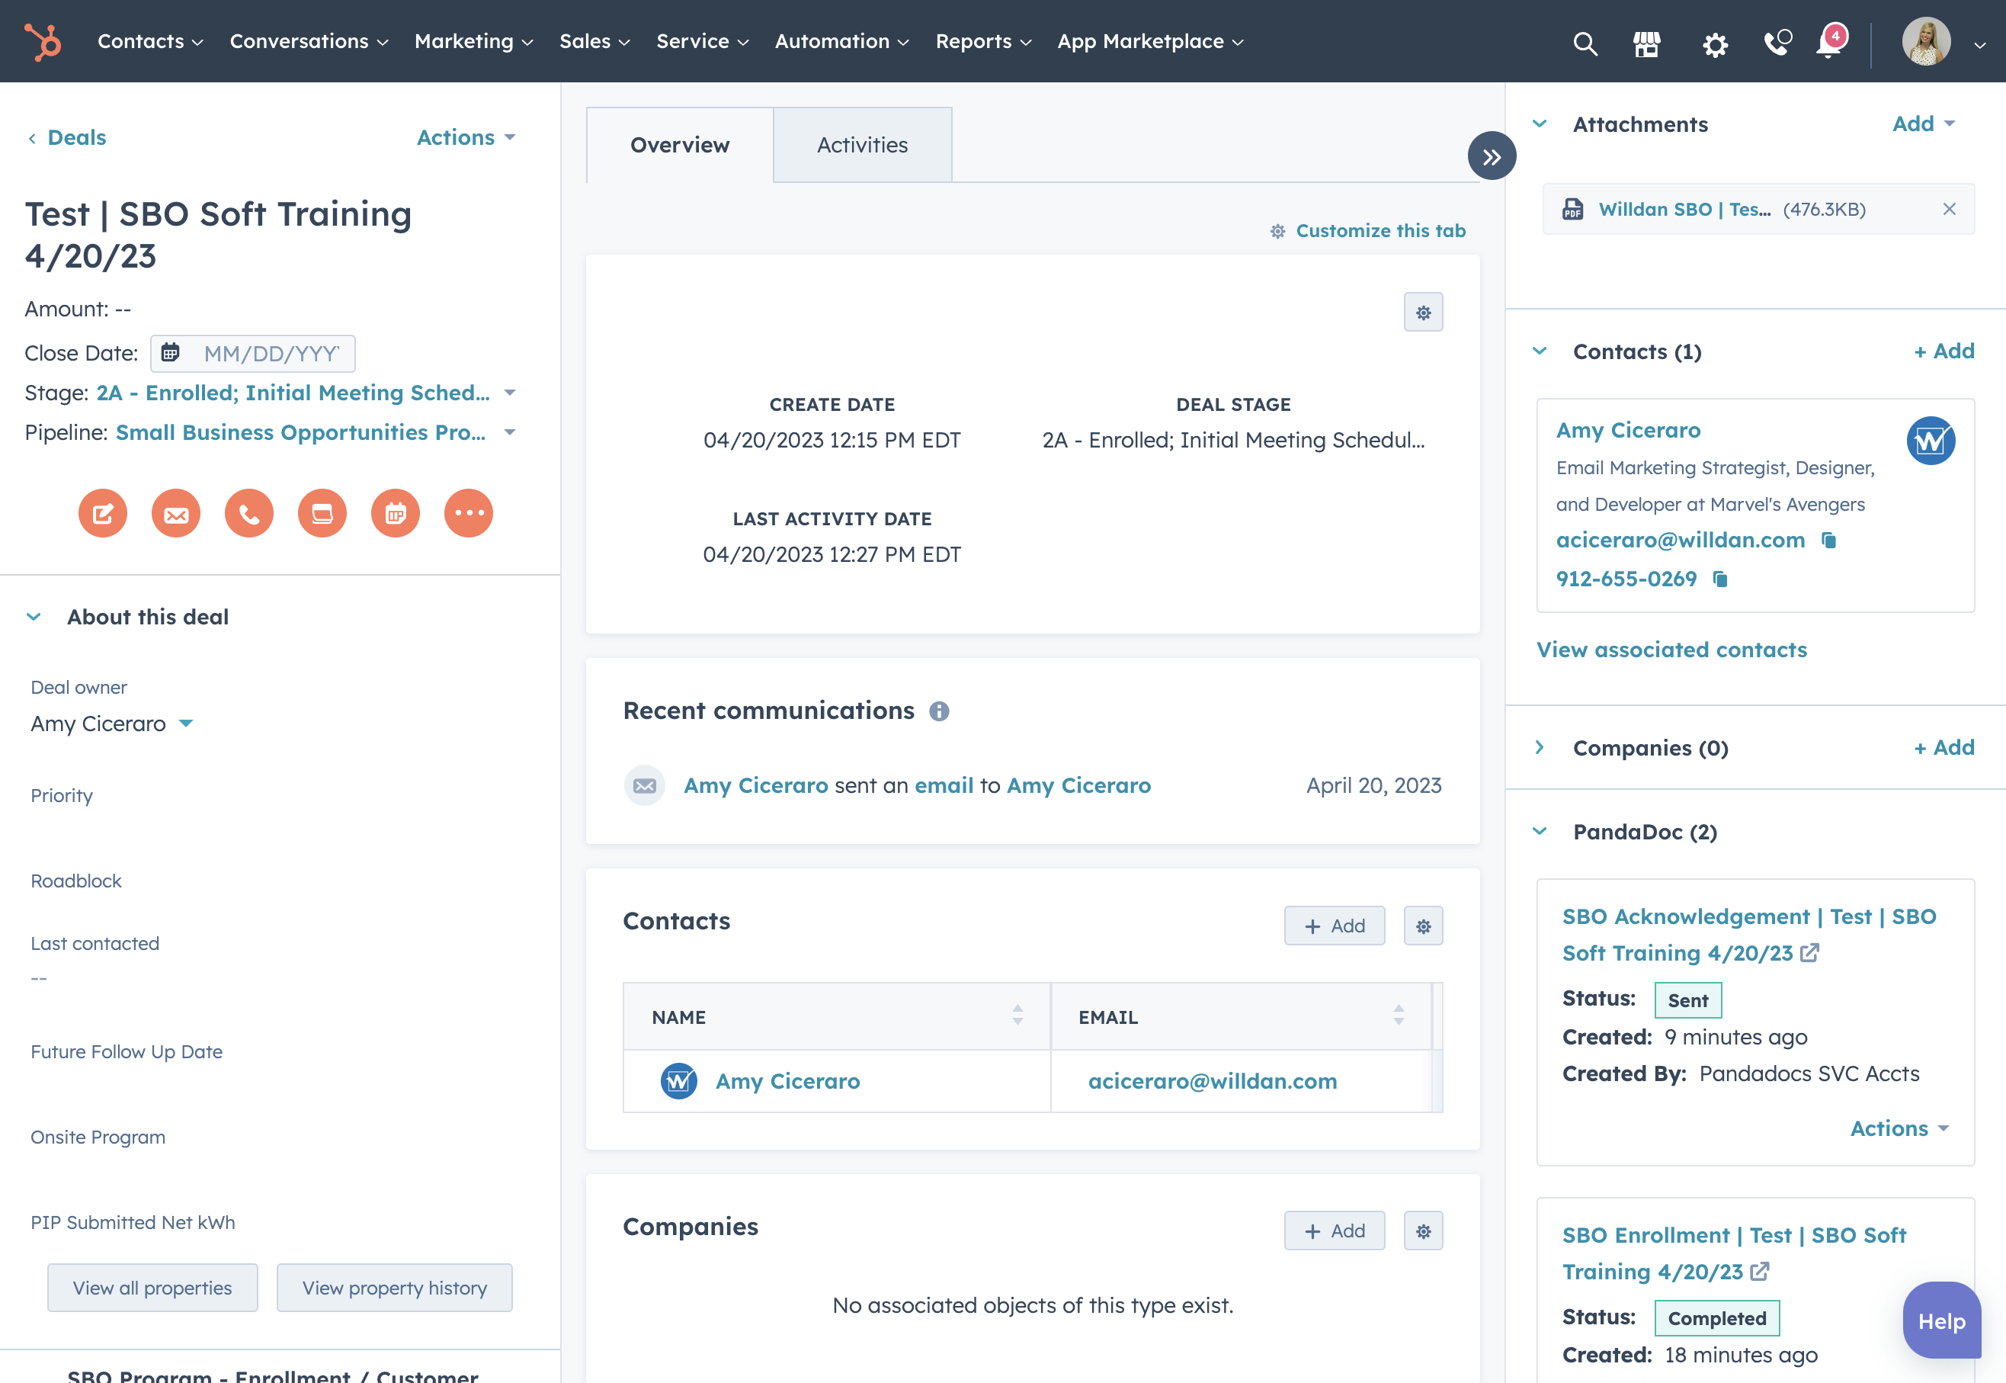
Task: Collapse right sidebar with double-arrow button
Action: pos(1492,156)
